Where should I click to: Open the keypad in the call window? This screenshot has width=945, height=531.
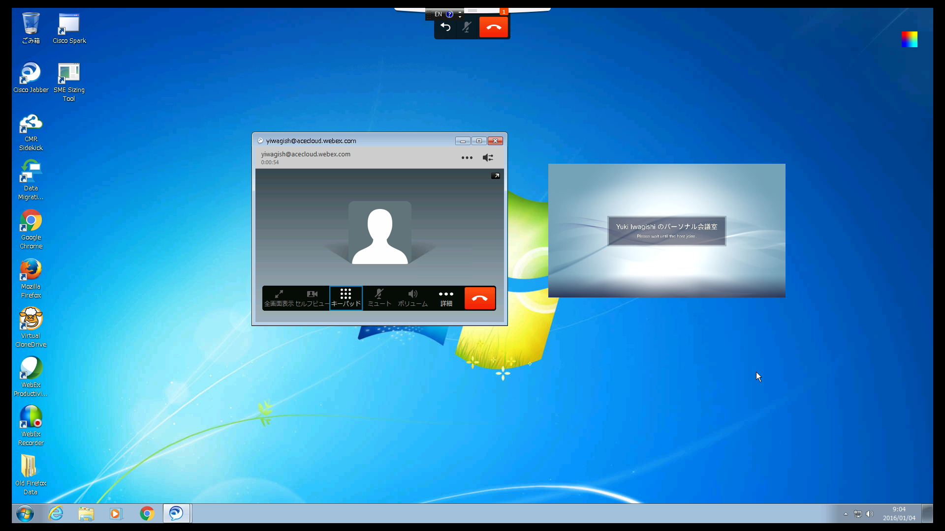coord(346,298)
